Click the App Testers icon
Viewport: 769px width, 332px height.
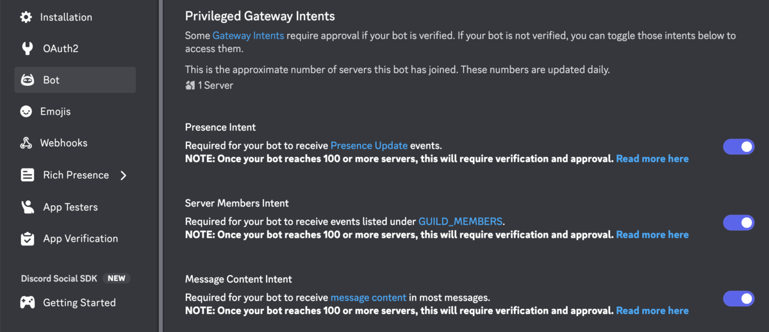[x=28, y=207]
